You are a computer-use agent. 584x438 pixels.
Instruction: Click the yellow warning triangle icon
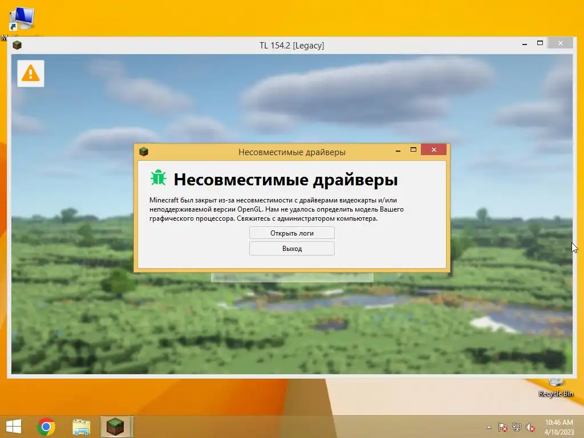pos(31,74)
